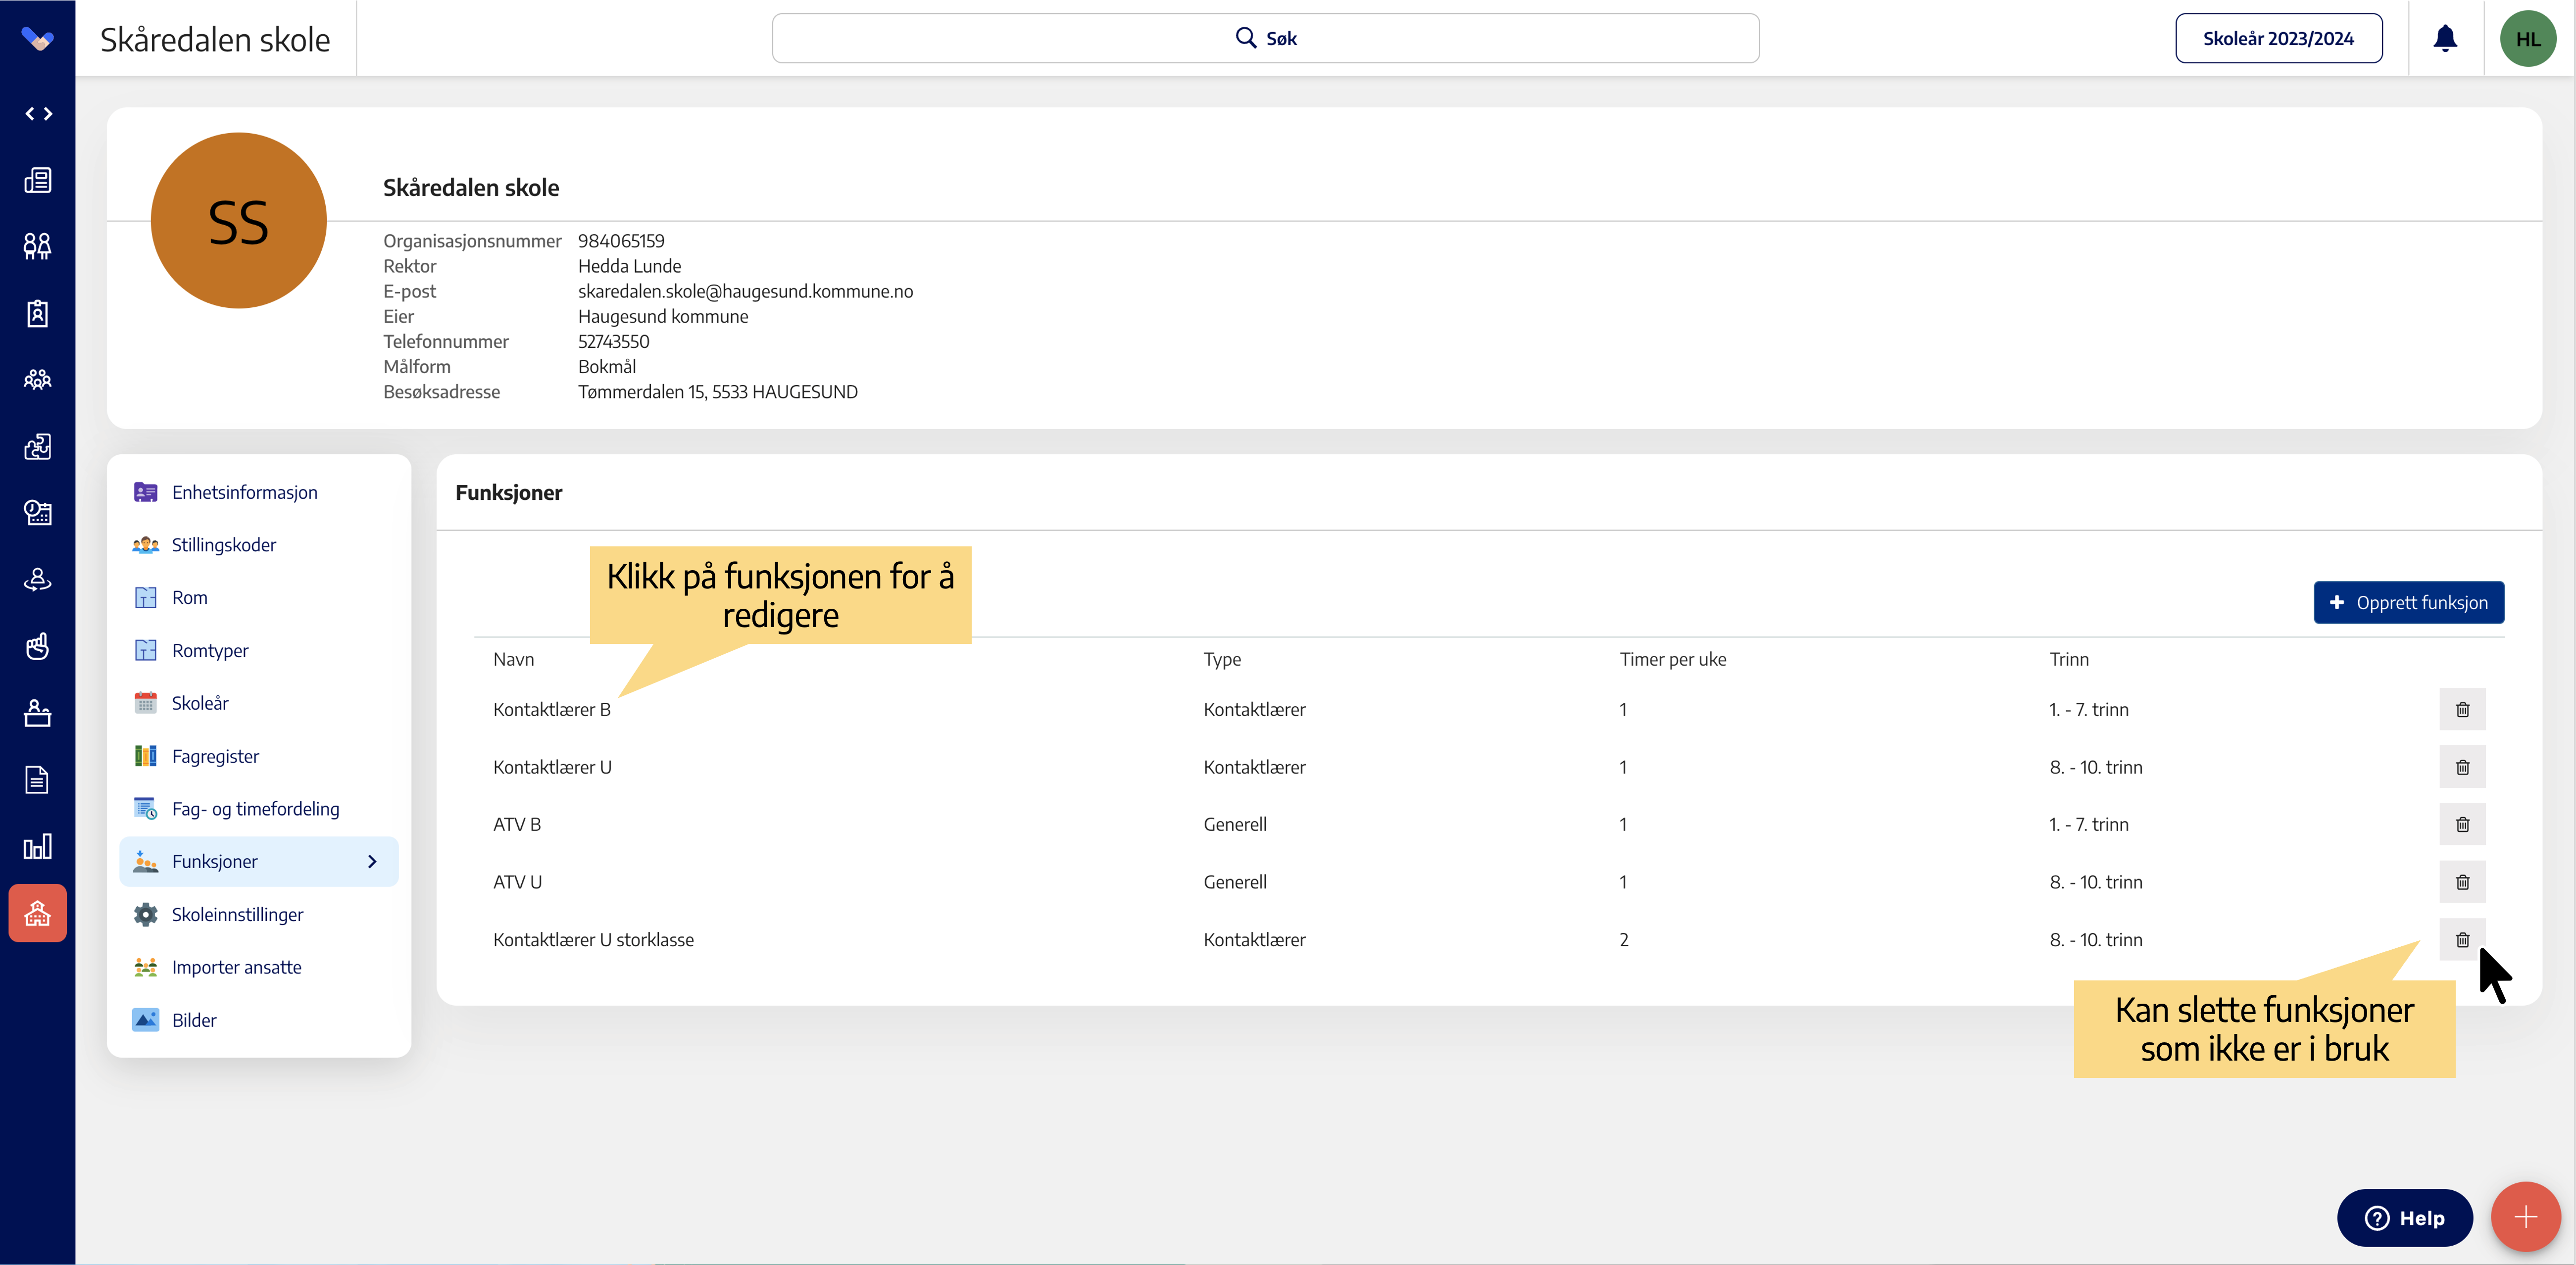Open the students sidebar icon

click(x=38, y=246)
